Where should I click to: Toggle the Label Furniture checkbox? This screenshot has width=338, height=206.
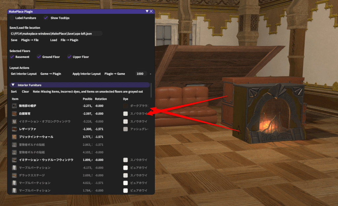[x=12, y=18]
